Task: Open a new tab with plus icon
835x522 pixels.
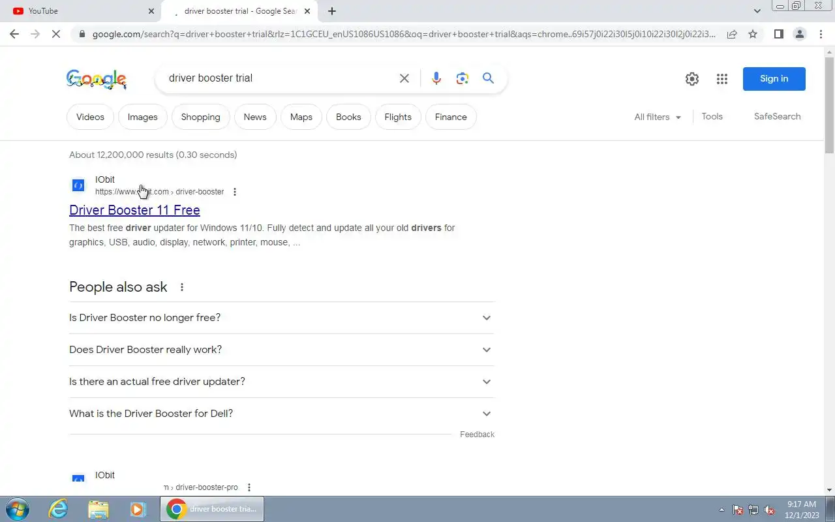Action: (332, 11)
